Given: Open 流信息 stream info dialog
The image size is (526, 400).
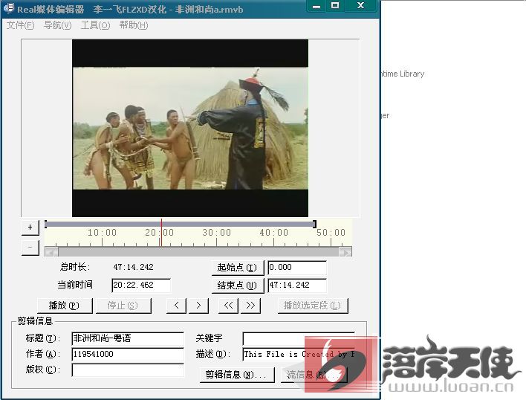Looking at the screenshot, I should pos(314,375).
